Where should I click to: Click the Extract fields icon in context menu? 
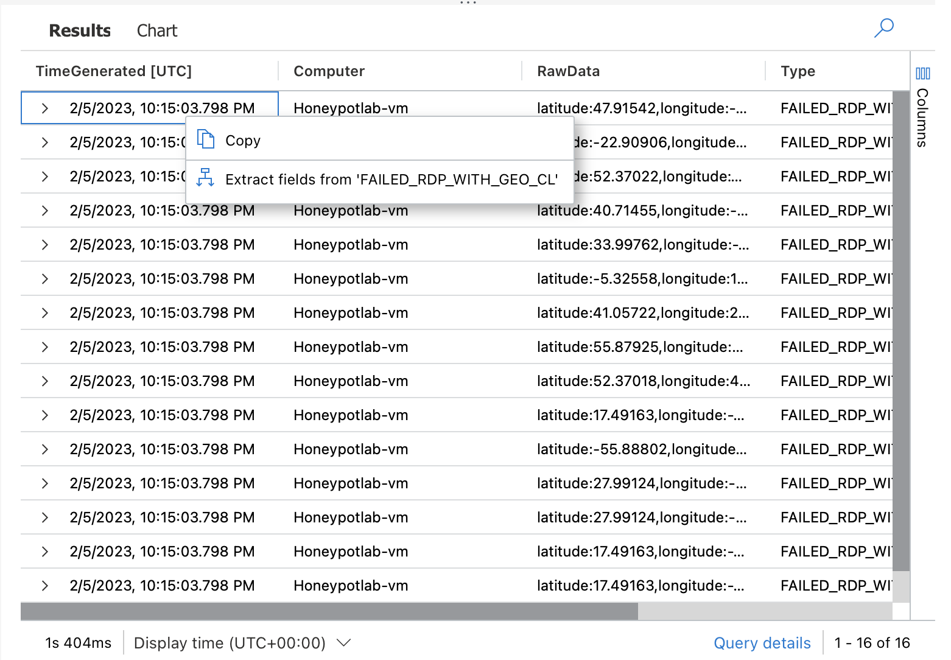point(205,178)
